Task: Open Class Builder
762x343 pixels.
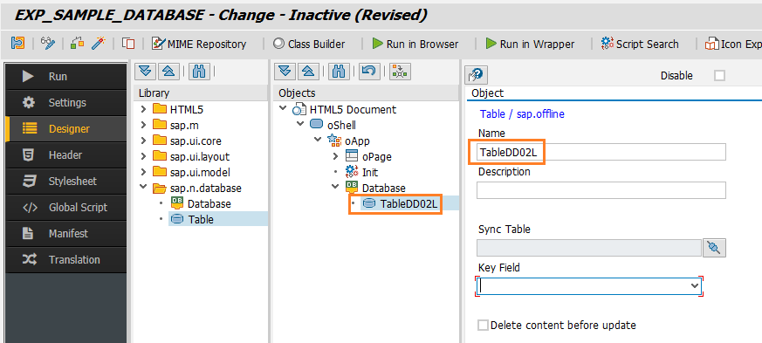Action: coord(309,44)
